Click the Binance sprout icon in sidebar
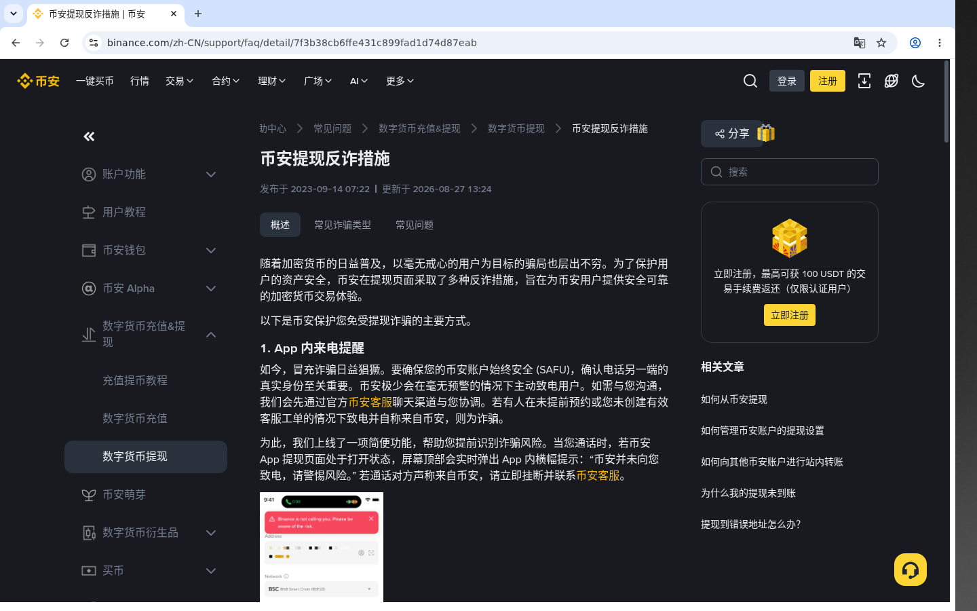This screenshot has width=977, height=611. coord(89,495)
